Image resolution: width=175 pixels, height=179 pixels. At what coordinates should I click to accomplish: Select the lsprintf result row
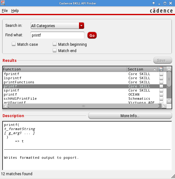coord(84,78)
